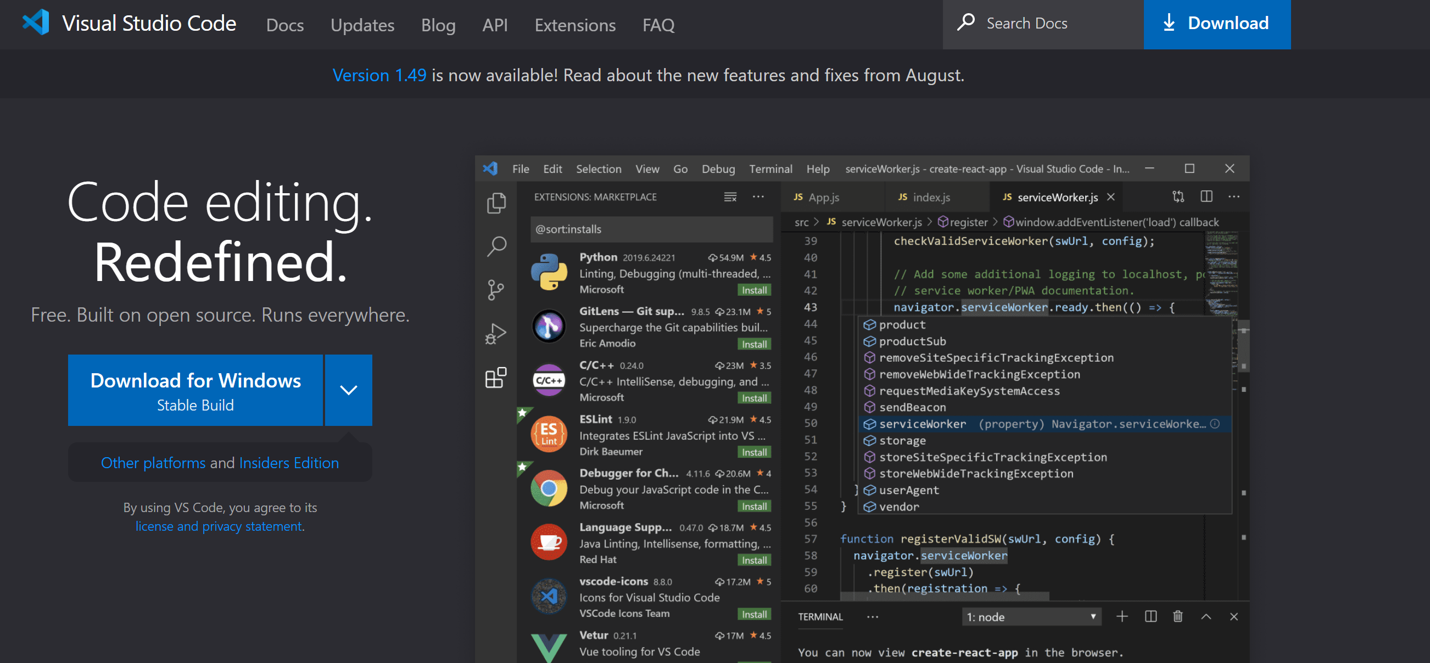The height and width of the screenshot is (663, 1430).
Task: Maximize the terminal panel with the chevron icon
Action: click(x=1206, y=616)
